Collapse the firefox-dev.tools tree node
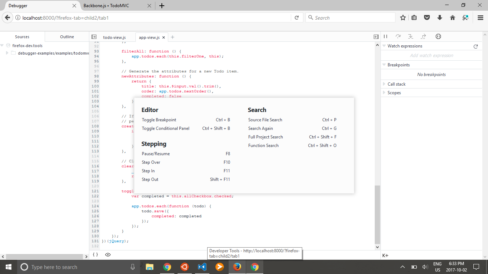 [2, 46]
